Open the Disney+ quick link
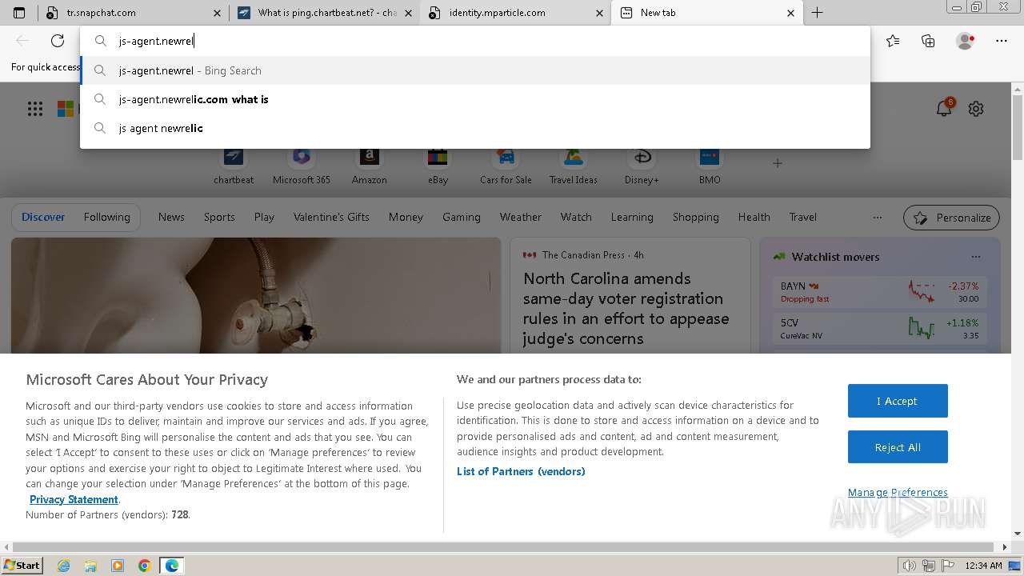This screenshot has width=1024, height=576. 642,166
